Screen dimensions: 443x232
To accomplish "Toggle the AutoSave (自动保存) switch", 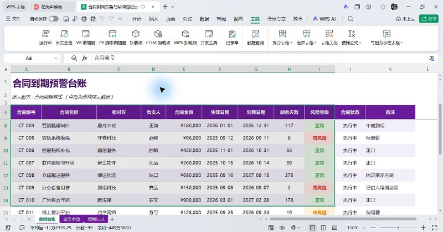I will point(53,19).
